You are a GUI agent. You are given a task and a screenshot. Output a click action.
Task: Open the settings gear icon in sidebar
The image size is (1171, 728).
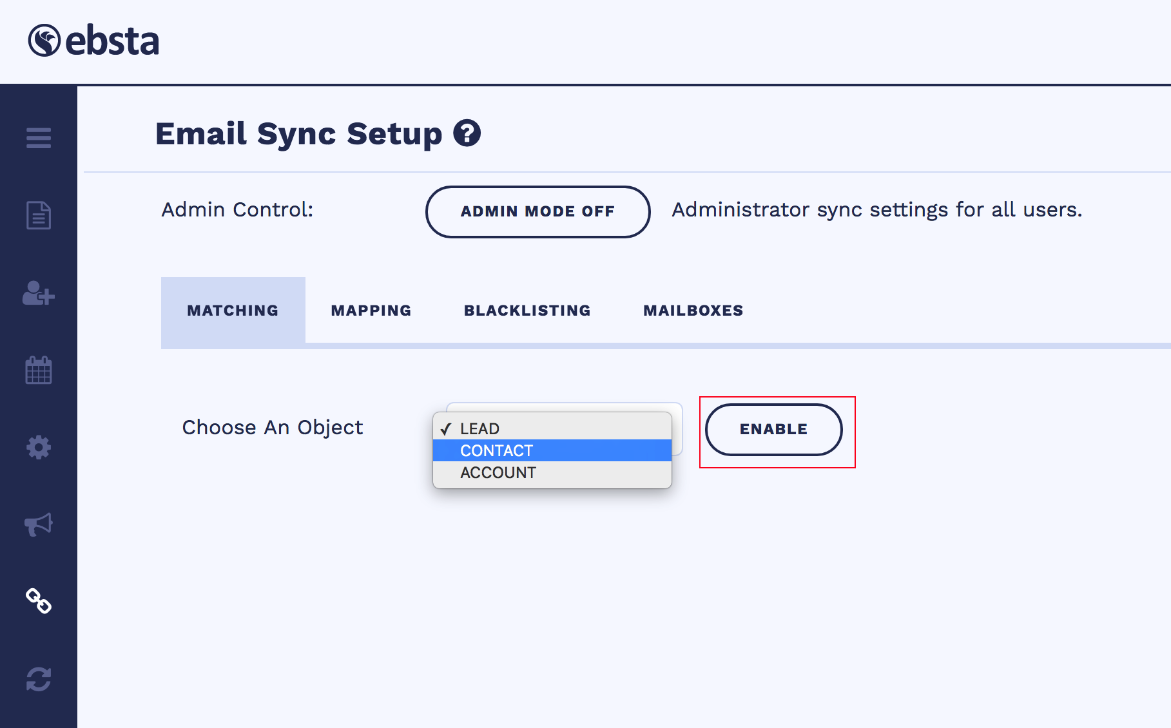tap(39, 447)
